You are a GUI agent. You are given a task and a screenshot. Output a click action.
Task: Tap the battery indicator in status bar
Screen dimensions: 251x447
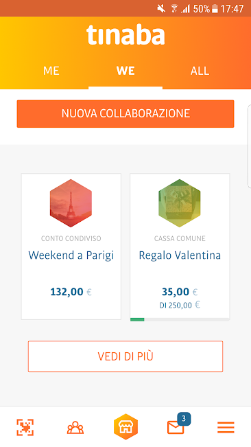click(215, 9)
